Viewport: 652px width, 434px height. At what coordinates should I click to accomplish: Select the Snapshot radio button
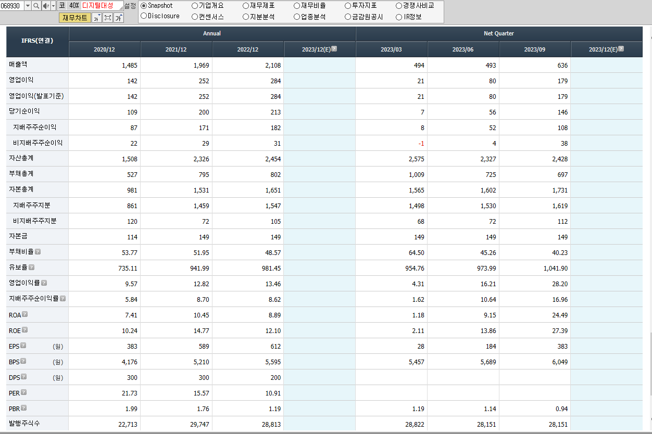tap(144, 6)
